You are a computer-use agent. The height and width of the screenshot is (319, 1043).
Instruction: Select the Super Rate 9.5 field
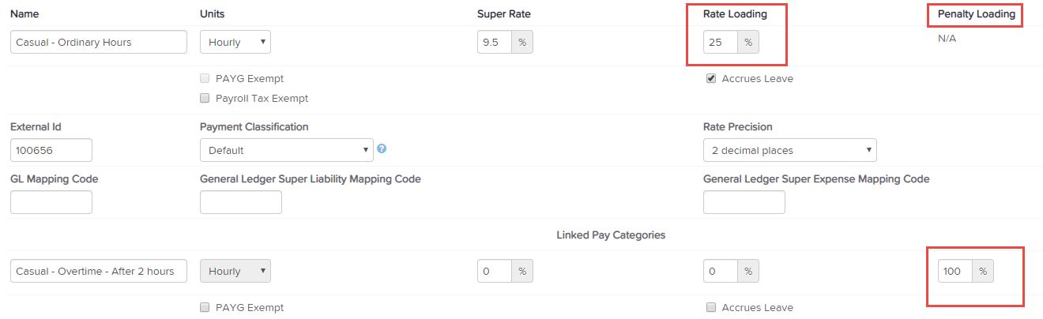click(x=495, y=42)
